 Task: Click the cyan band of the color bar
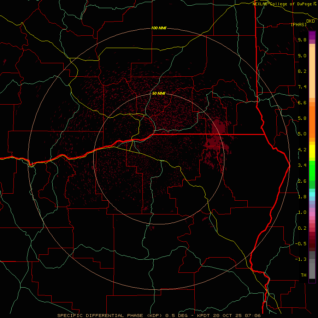click(312, 194)
